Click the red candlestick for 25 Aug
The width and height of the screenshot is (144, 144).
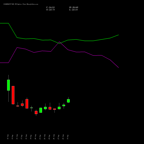[x=50, y=108]
